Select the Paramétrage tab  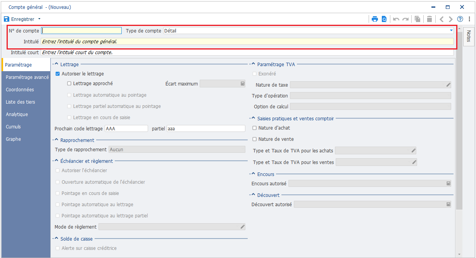click(x=26, y=65)
